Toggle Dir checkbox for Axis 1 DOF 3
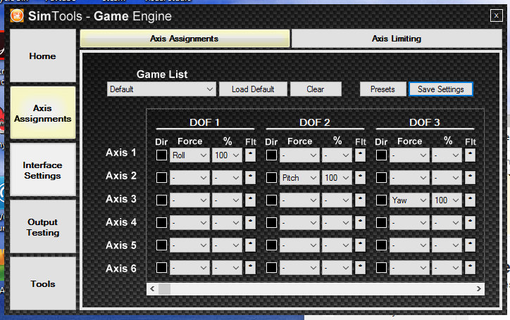This screenshot has height=320, width=510. (x=382, y=155)
